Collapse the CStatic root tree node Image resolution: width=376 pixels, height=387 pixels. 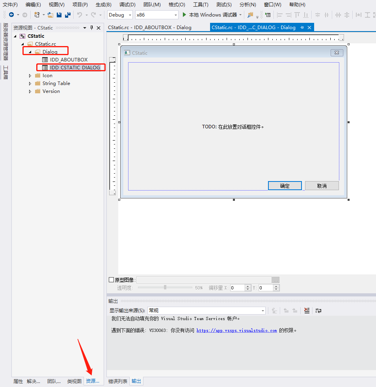pyautogui.click(x=15, y=36)
